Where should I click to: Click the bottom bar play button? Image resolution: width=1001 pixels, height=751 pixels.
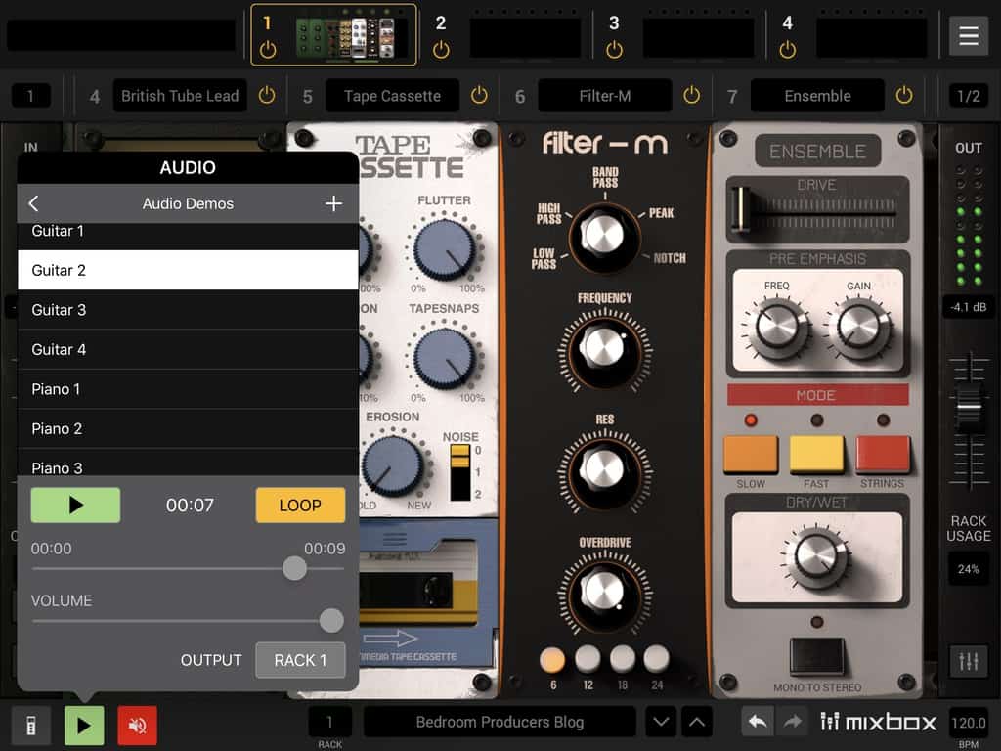[x=84, y=725]
